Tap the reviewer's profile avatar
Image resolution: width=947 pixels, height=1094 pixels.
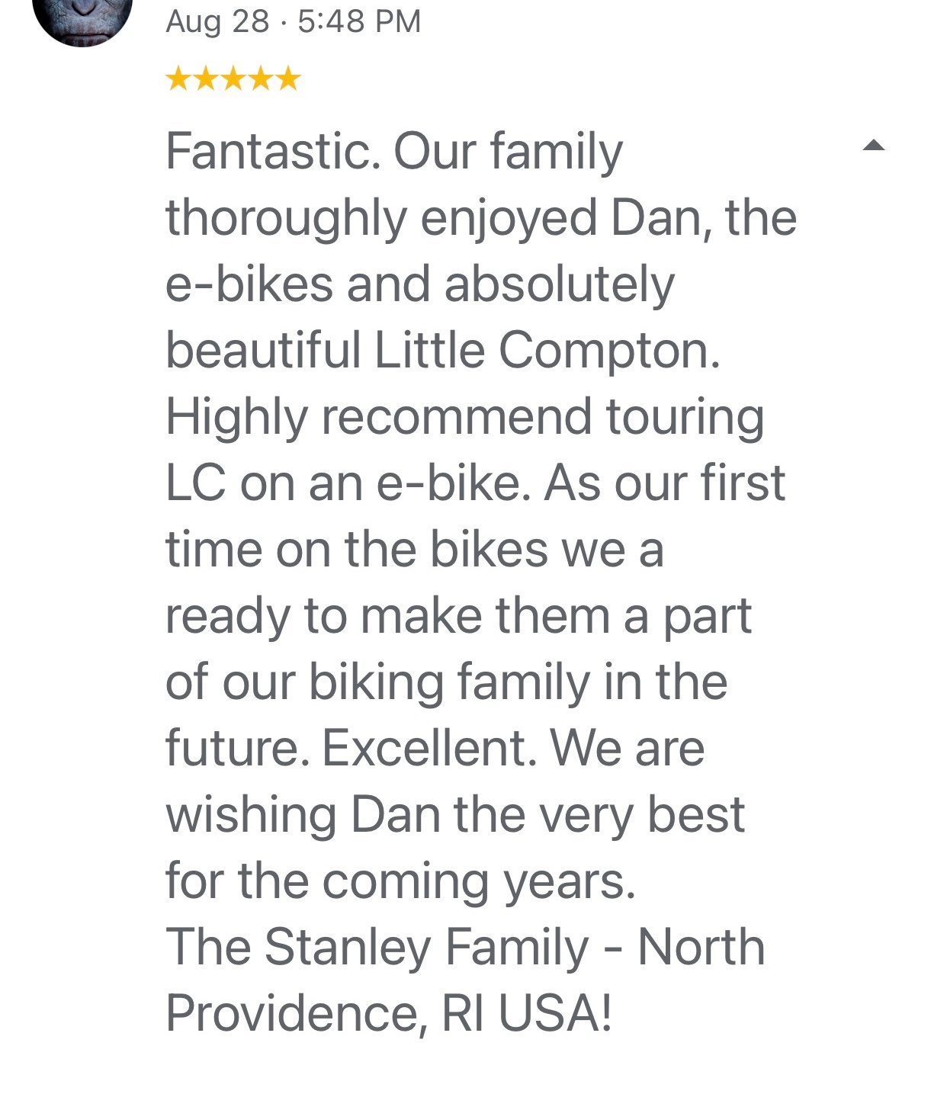82,17
